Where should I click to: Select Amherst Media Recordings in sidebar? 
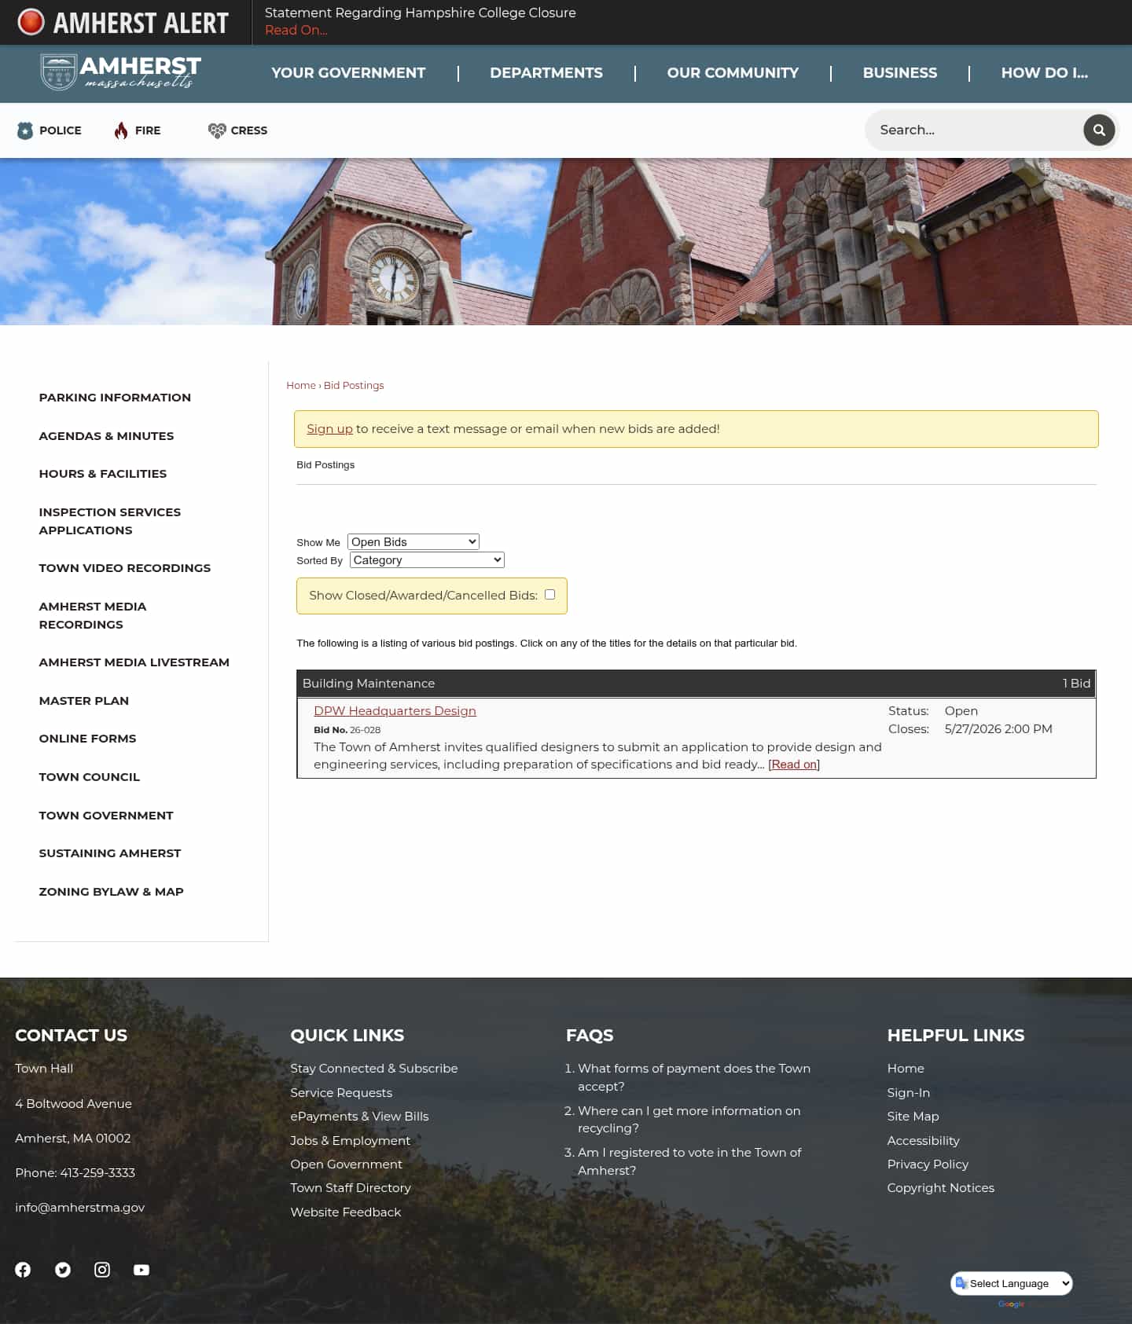click(93, 615)
